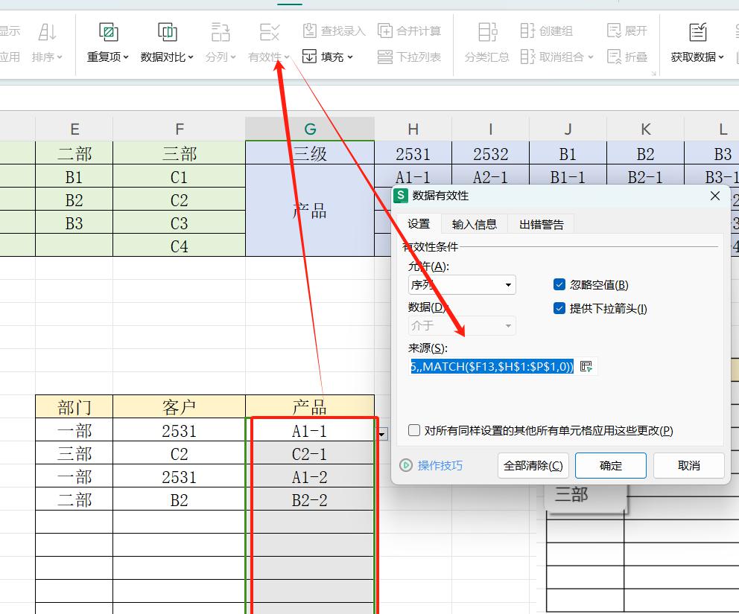The image size is (739, 614).
Task: Expand the 排序 dropdown arrow
Action: 60,57
